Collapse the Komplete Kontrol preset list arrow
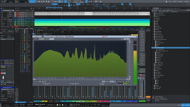190x107 pixels. point(154,48)
